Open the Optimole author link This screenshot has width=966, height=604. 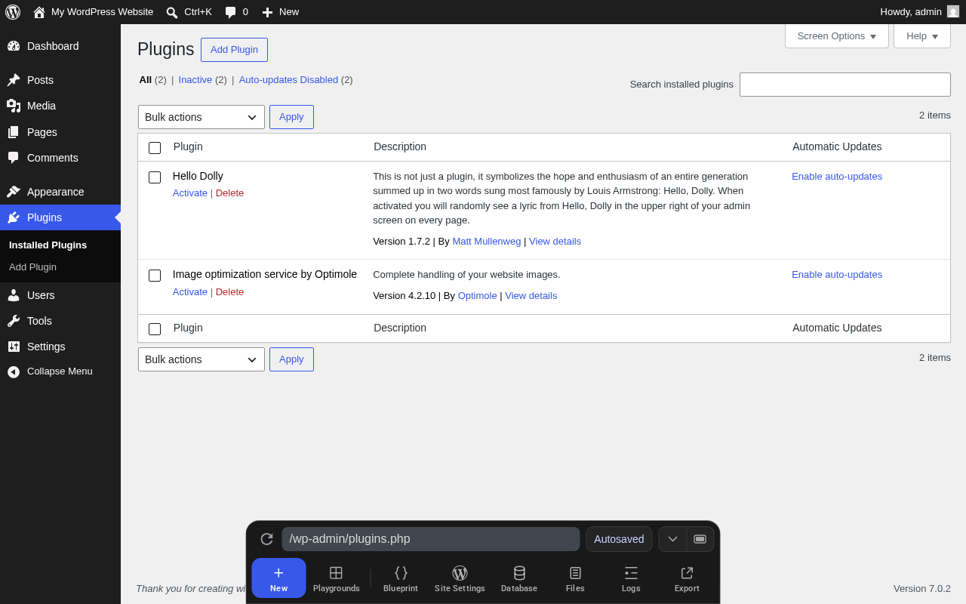(477, 296)
